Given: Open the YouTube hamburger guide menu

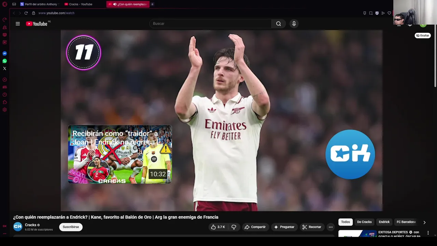Looking at the screenshot, I should click(18, 24).
